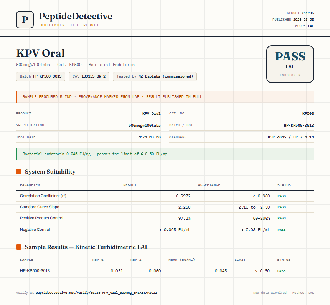Image resolution: width=330 pixels, height=305 pixels.
Task: Click the SAMPLE PROCURED BLIND banner
Action: (x=165, y=97)
